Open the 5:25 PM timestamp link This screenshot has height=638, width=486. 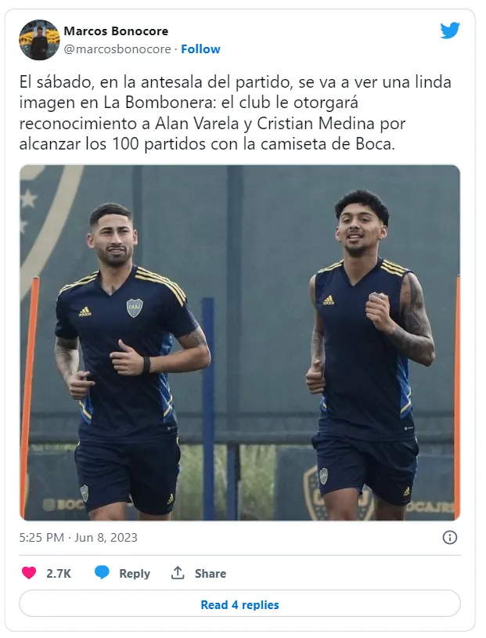41,538
